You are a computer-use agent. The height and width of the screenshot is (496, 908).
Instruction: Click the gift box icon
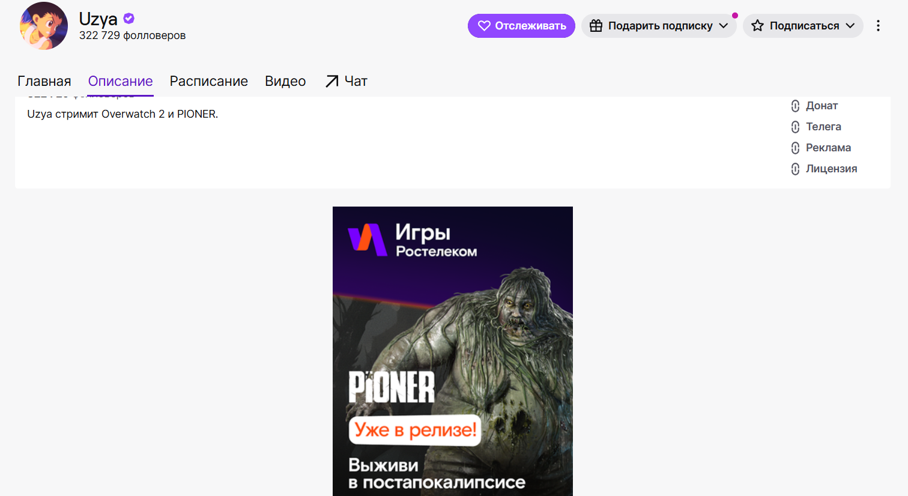click(x=596, y=26)
